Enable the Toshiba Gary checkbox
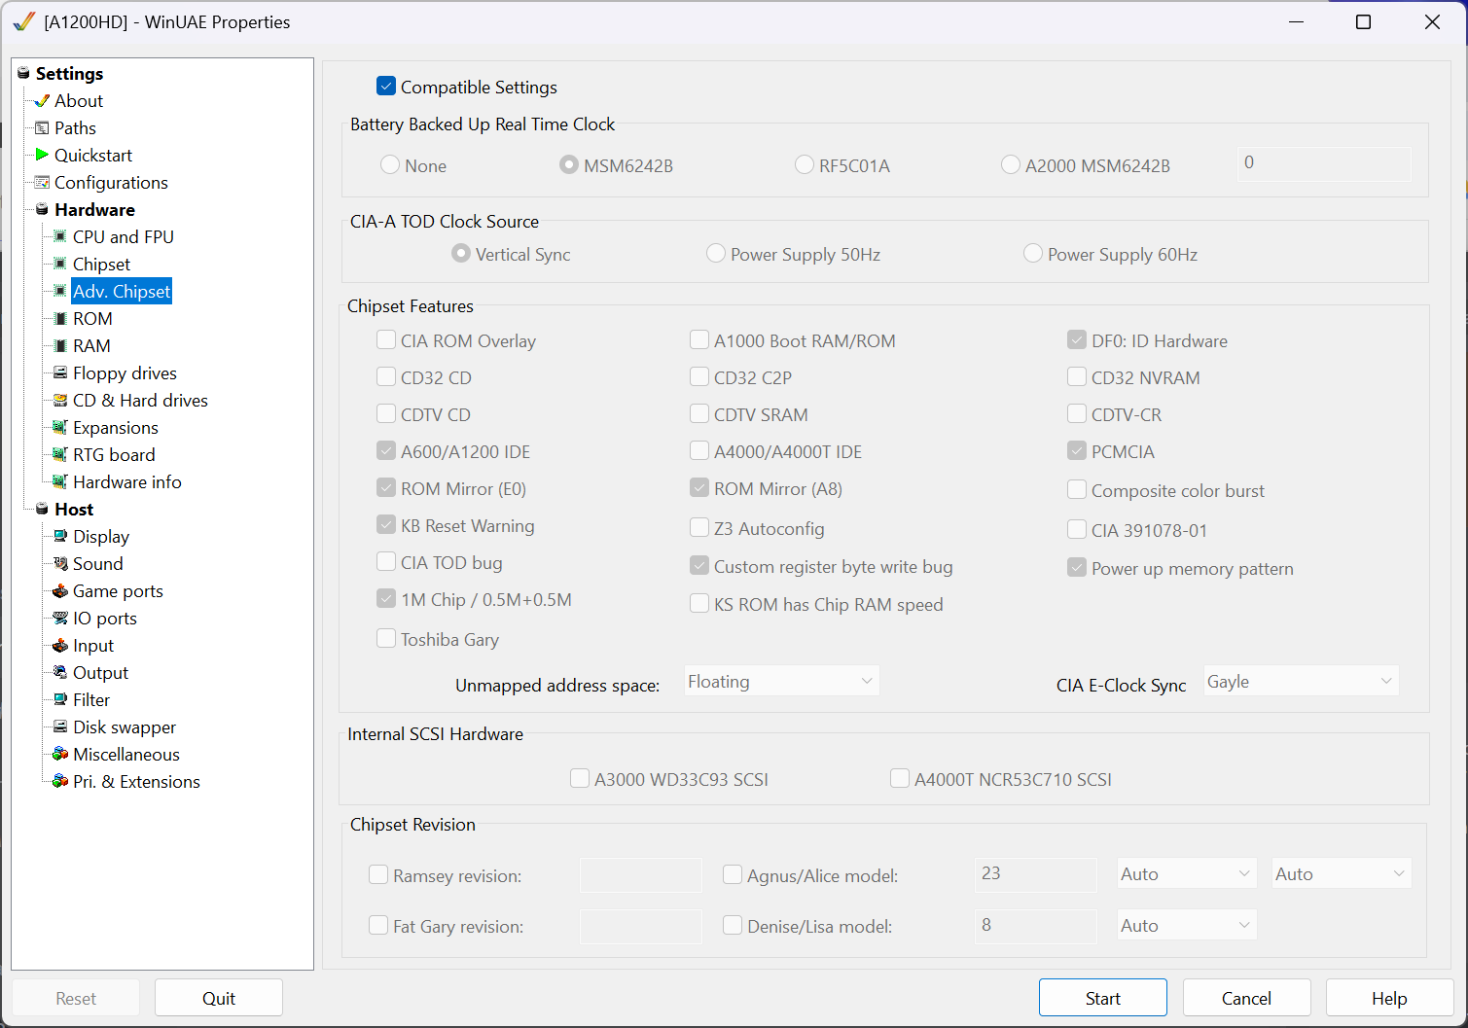 pos(386,639)
